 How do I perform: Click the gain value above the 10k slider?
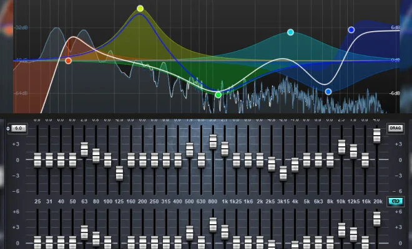(341, 120)
